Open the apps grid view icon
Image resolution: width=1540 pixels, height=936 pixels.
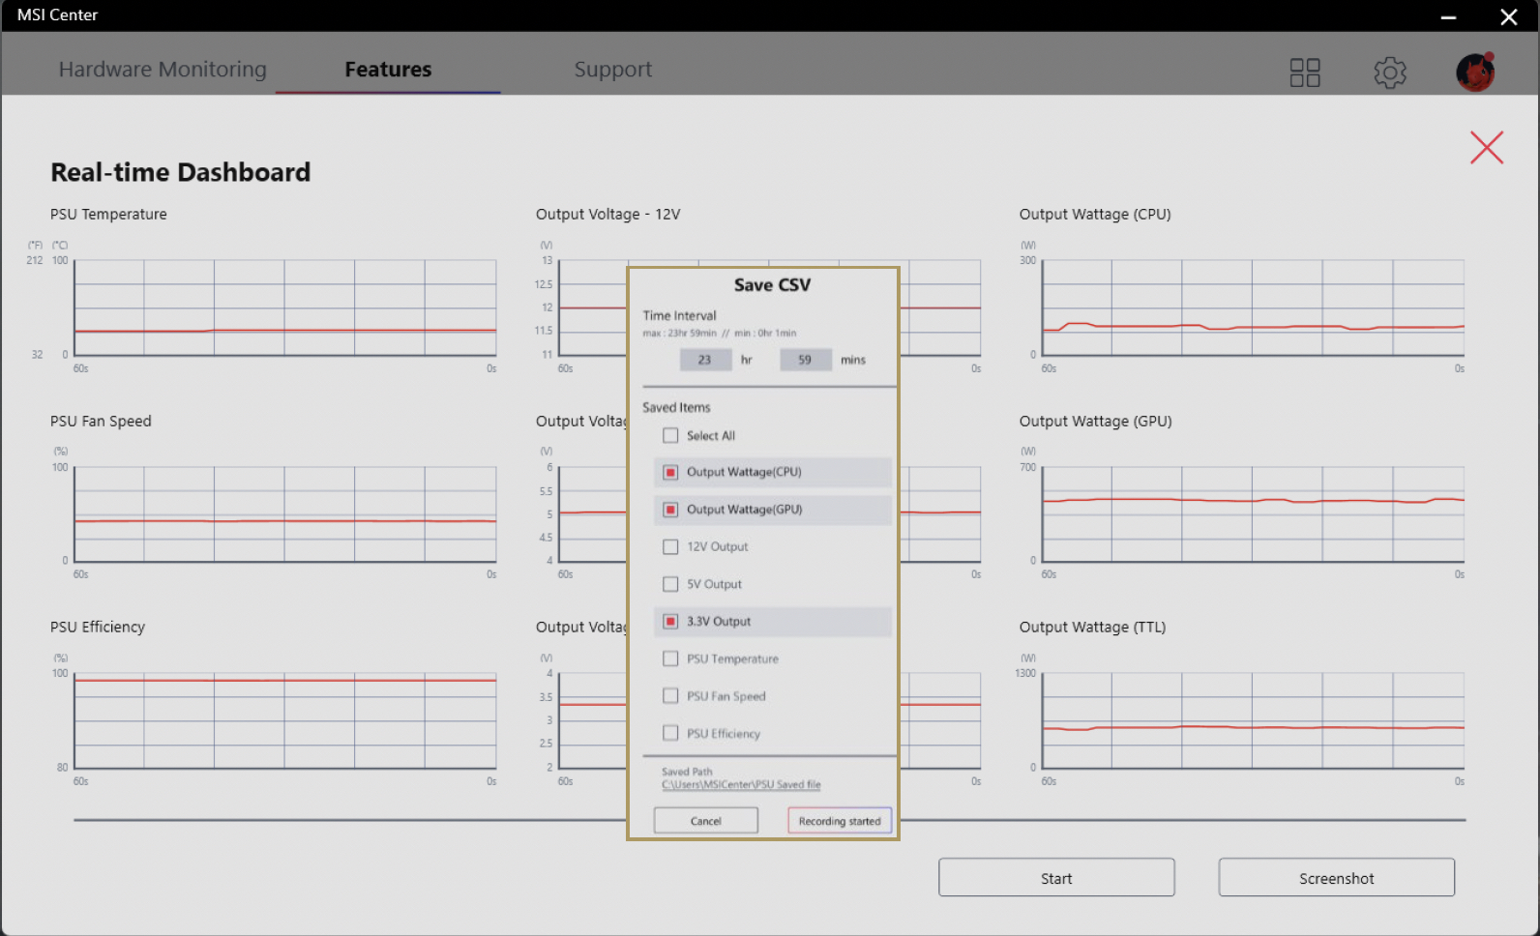[x=1304, y=73]
